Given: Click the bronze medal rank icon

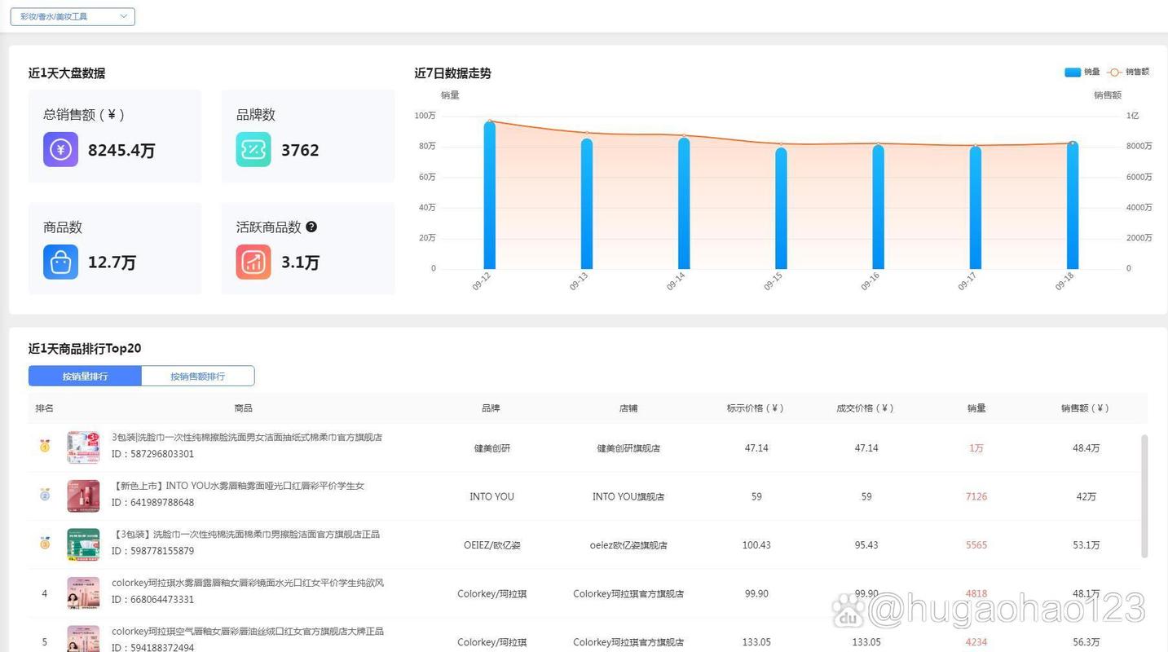Looking at the screenshot, I should tap(45, 543).
